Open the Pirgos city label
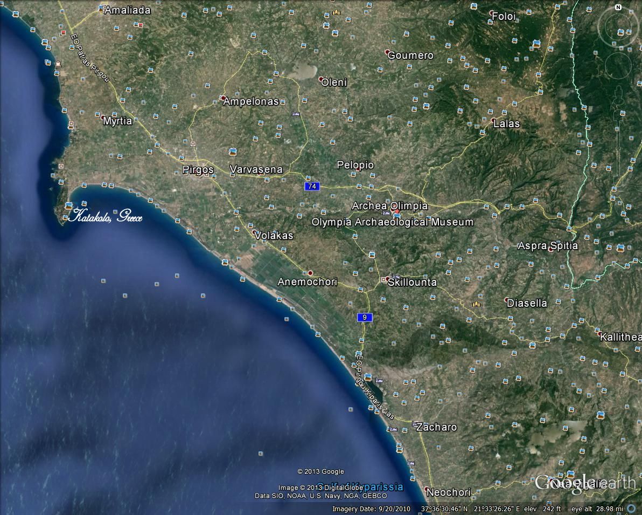Image resolution: width=642 pixels, height=515 pixels. tap(198, 170)
